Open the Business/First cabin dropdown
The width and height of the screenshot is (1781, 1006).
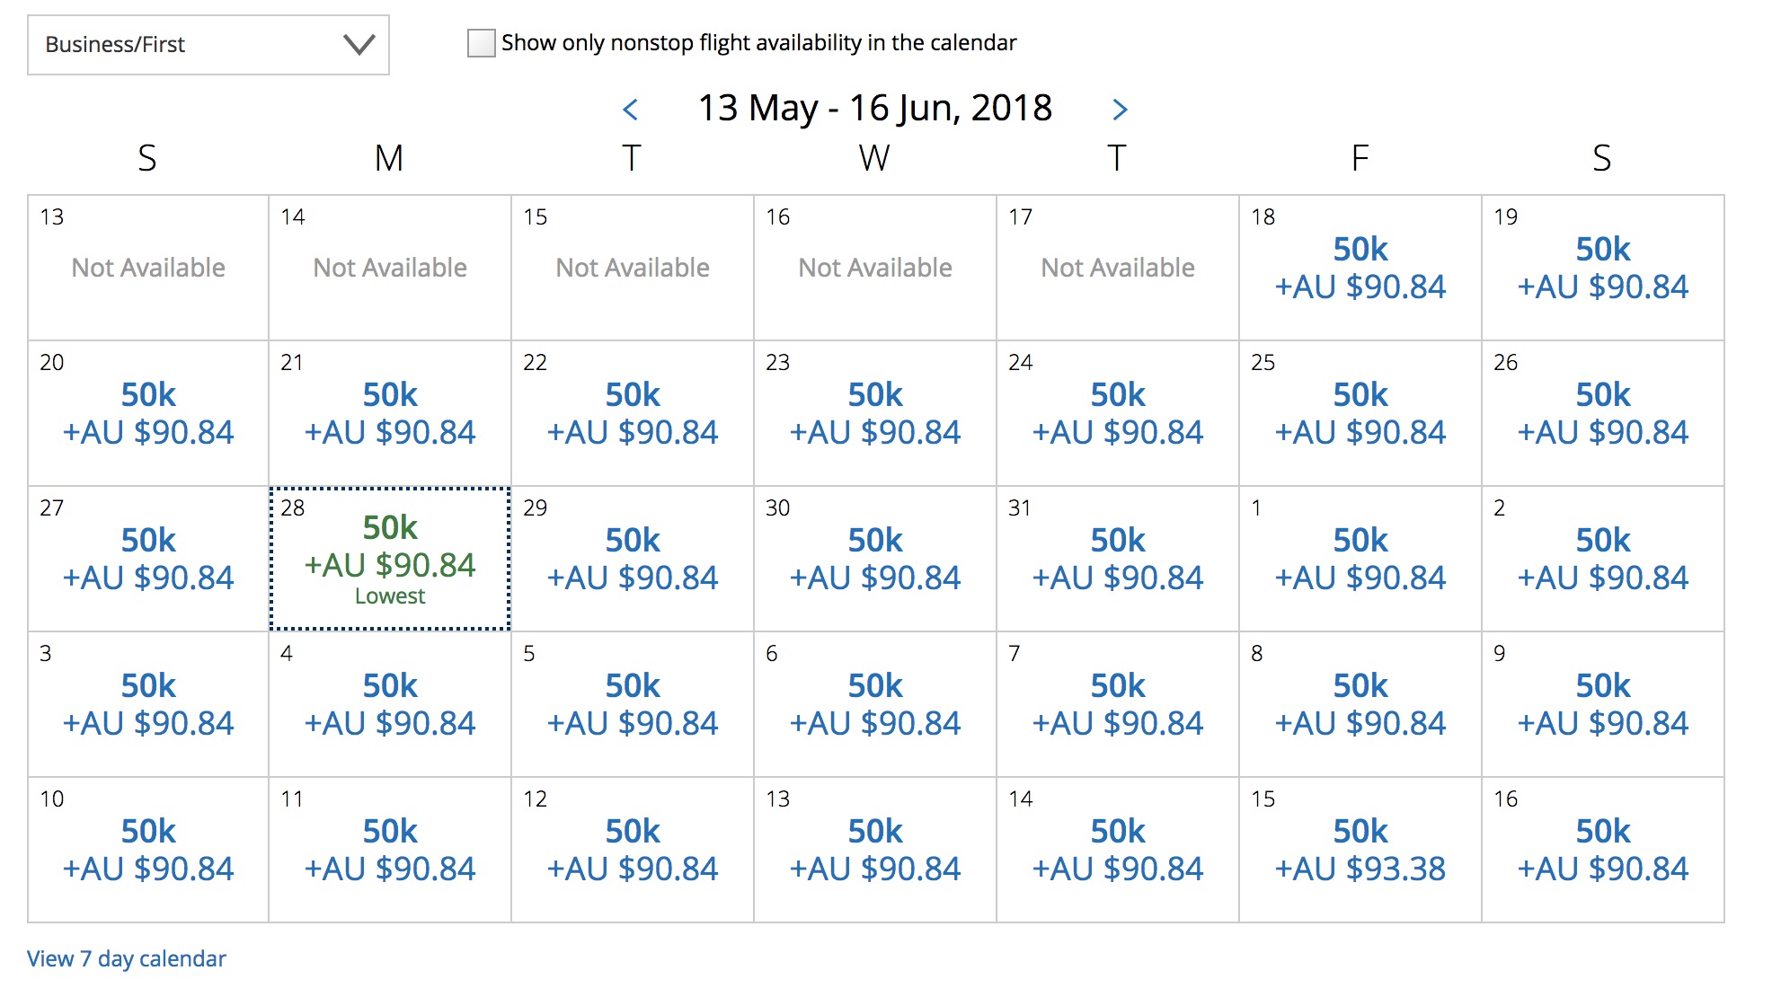tap(208, 45)
